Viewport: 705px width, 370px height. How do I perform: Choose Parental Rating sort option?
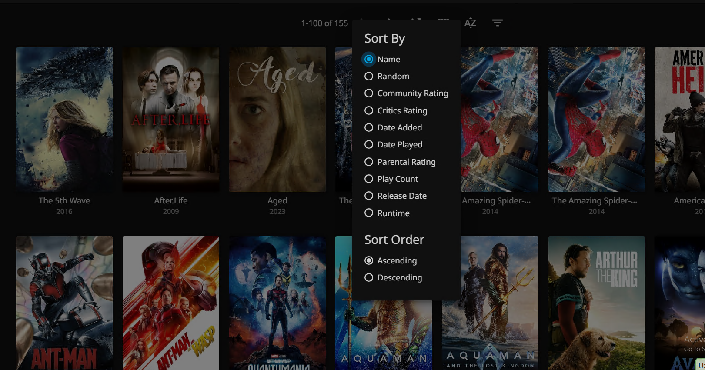point(369,162)
